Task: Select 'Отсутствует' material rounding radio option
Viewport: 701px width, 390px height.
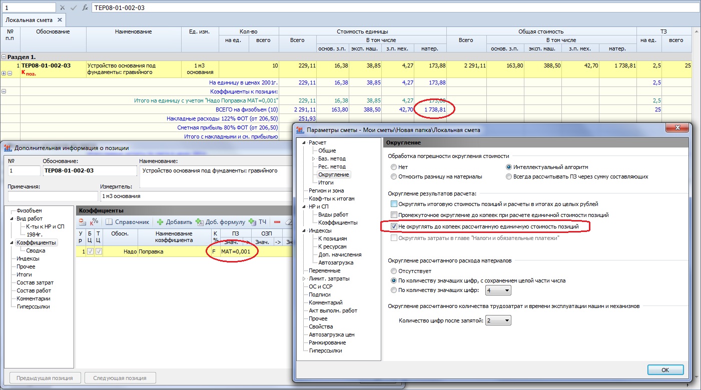Action: pos(394,271)
